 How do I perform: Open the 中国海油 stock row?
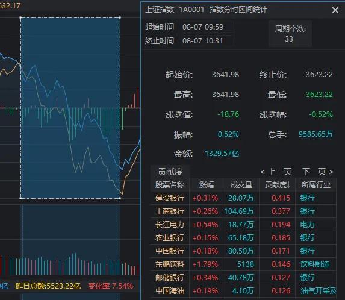tap(243, 291)
